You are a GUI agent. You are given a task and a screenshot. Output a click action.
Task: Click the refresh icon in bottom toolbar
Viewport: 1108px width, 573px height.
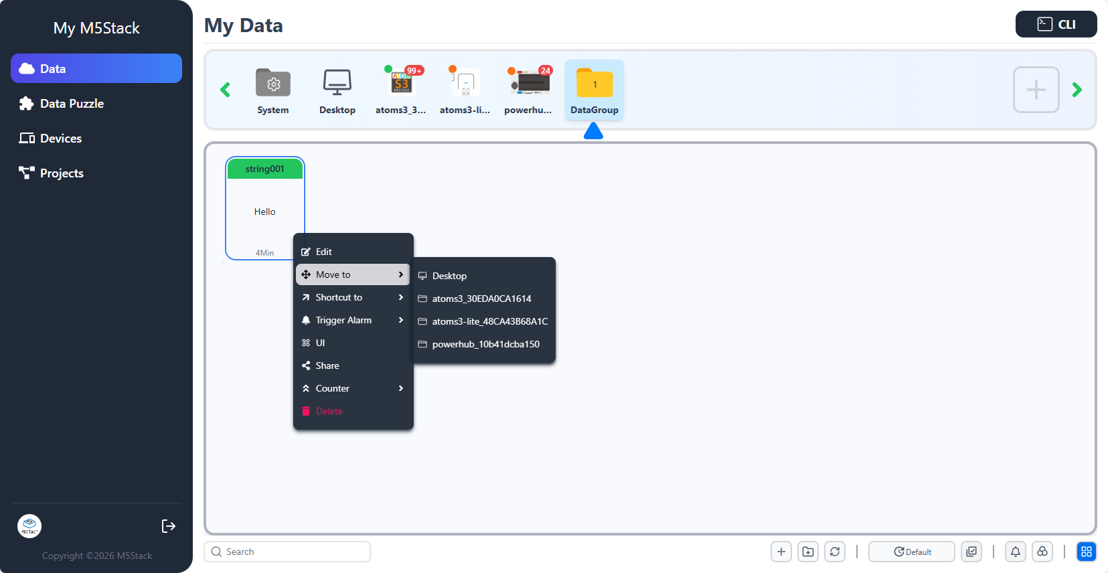coord(835,552)
